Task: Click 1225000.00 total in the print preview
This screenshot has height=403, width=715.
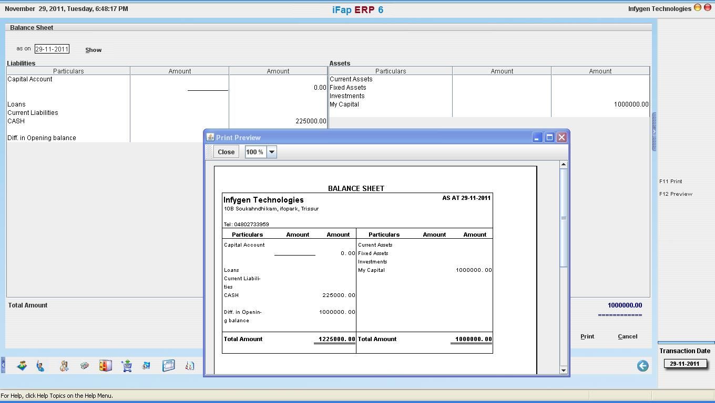Action: click(336, 339)
